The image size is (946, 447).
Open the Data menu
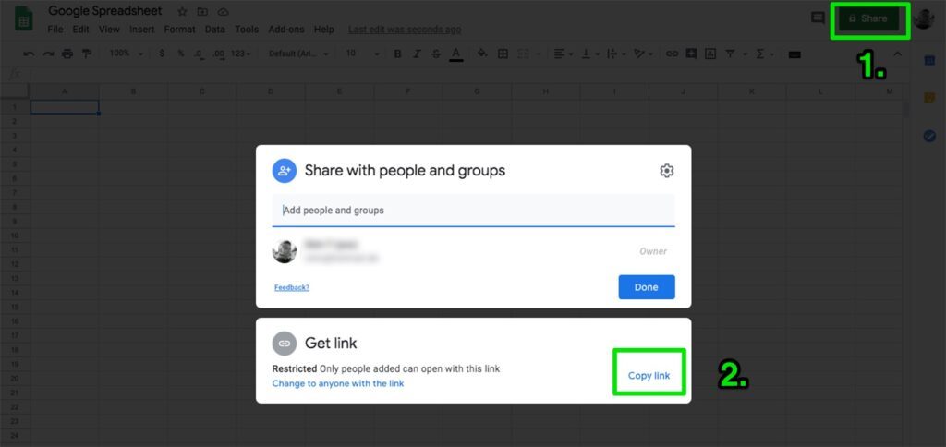coord(214,29)
